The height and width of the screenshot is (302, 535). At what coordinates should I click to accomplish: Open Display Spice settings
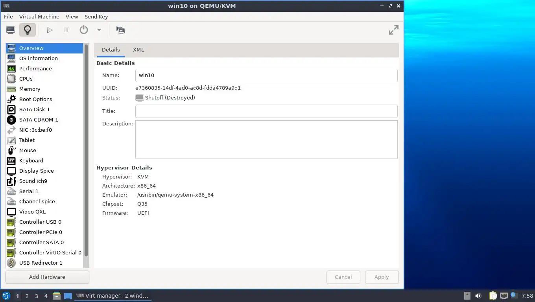[44, 171]
